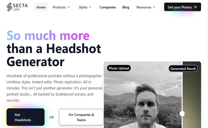Grab the before/after comparison slider handle
Viewport: 208px width, 128px height.
(182, 114)
